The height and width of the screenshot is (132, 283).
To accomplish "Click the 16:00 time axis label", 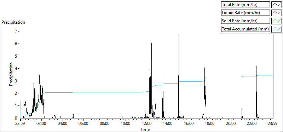I will [x=189, y=124].
